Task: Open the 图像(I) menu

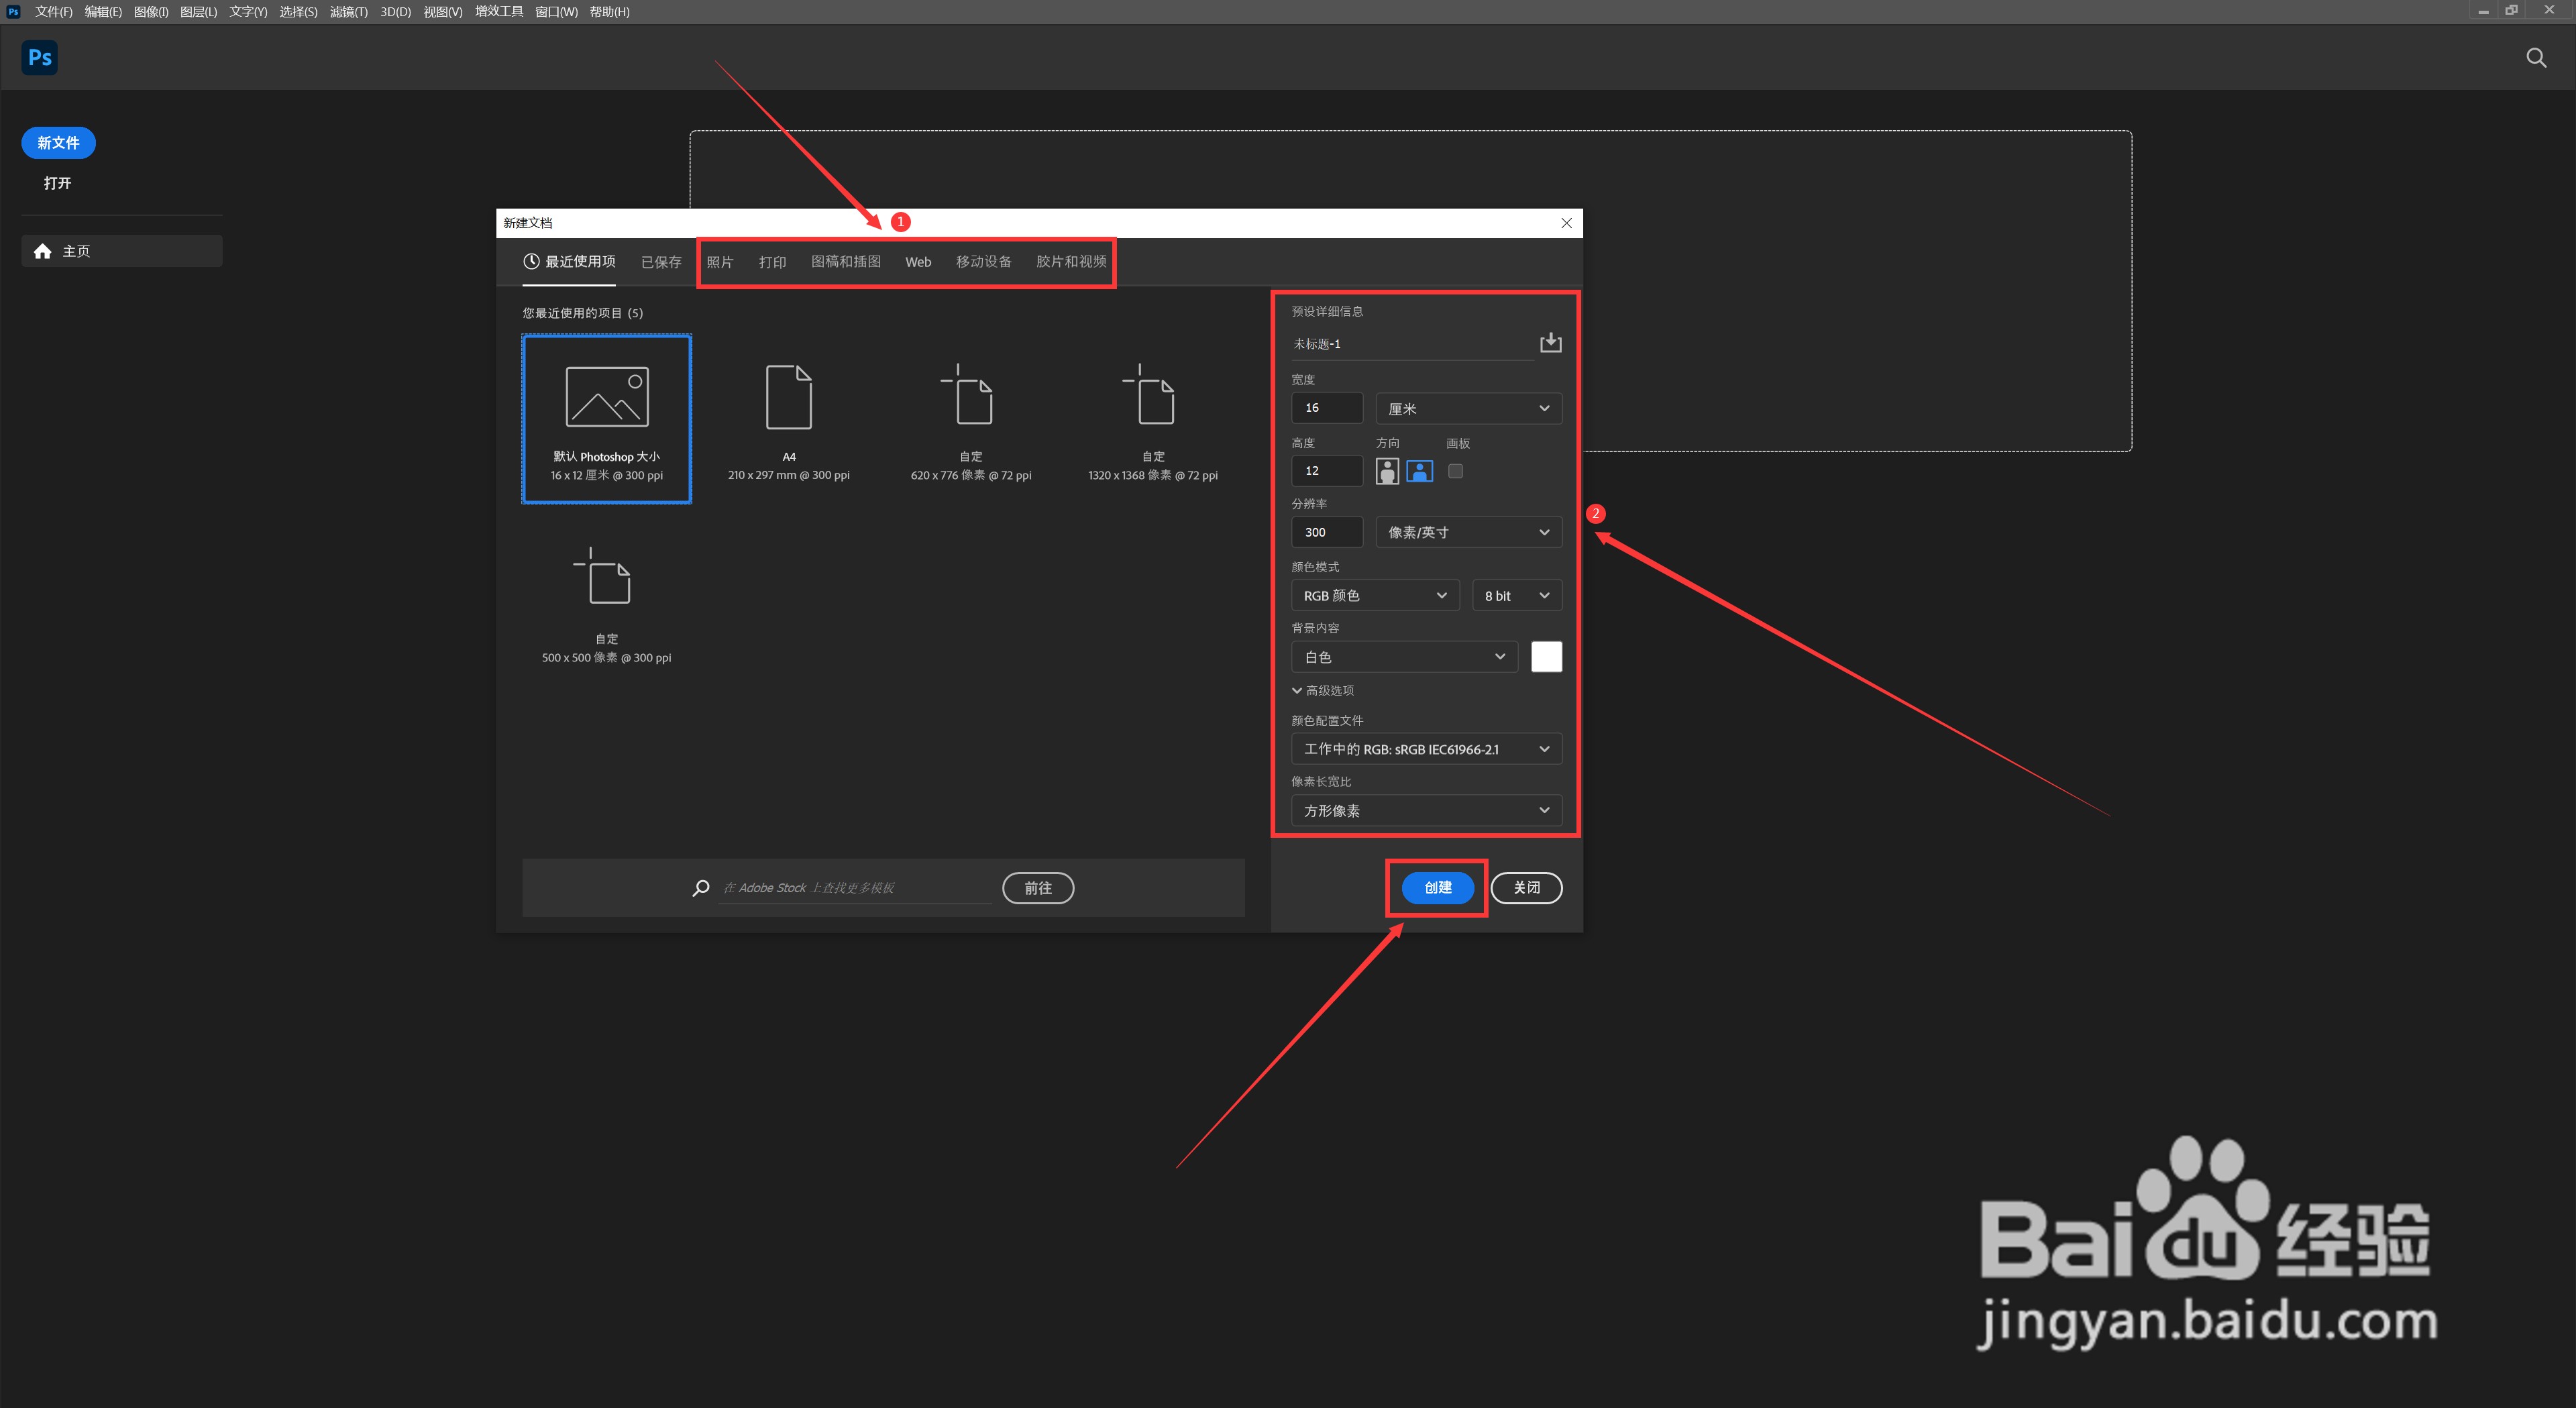Action: pos(151,12)
